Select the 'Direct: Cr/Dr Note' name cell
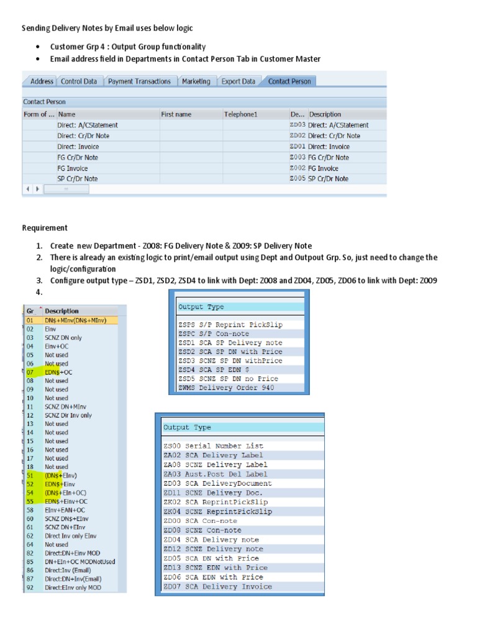Screen dimensions: 477x636 tap(108, 135)
